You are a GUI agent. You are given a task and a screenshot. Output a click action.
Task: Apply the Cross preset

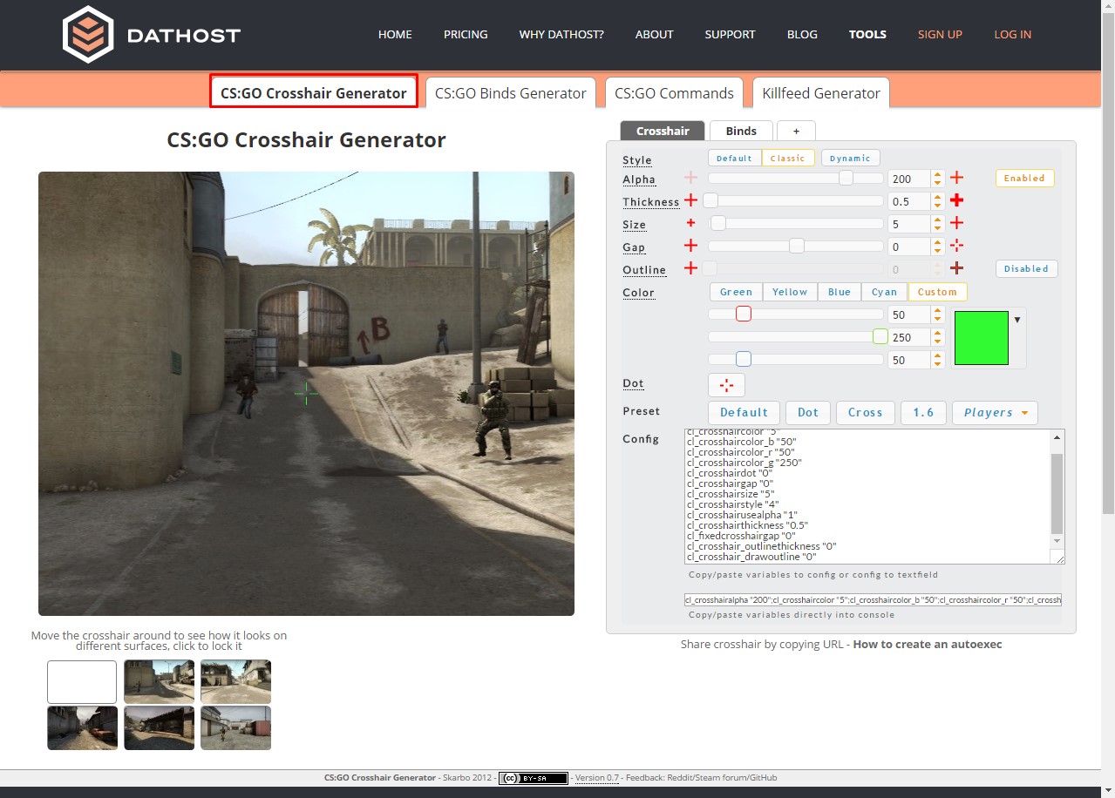866,412
